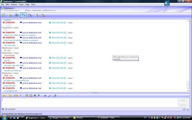Click the video call icon in the top toolbar
This screenshot has height=120, width=192.
[x=17, y=15]
